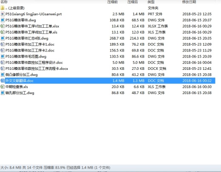
Task: Select file name P51Gxiangti lingjian-UGsanwei.prt
Action: (x=34, y=14)
